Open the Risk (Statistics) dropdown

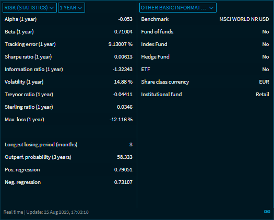click(x=30, y=8)
